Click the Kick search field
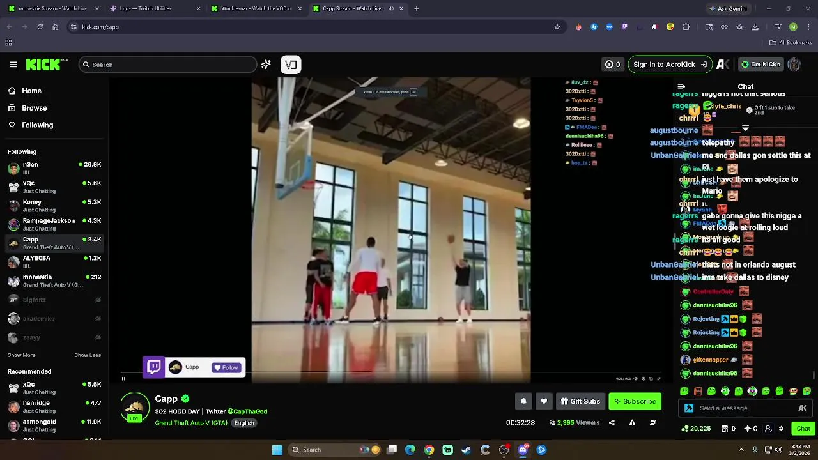This screenshot has height=460, width=818. (167, 65)
